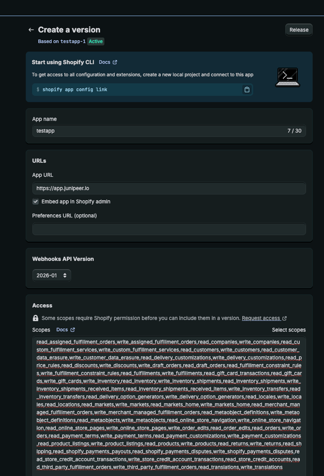
Task: Click the back arrow beside Create a version
Action: click(x=31, y=30)
